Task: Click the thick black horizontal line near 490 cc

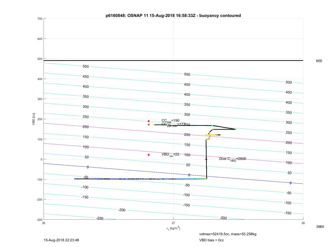Action: click(x=173, y=61)
